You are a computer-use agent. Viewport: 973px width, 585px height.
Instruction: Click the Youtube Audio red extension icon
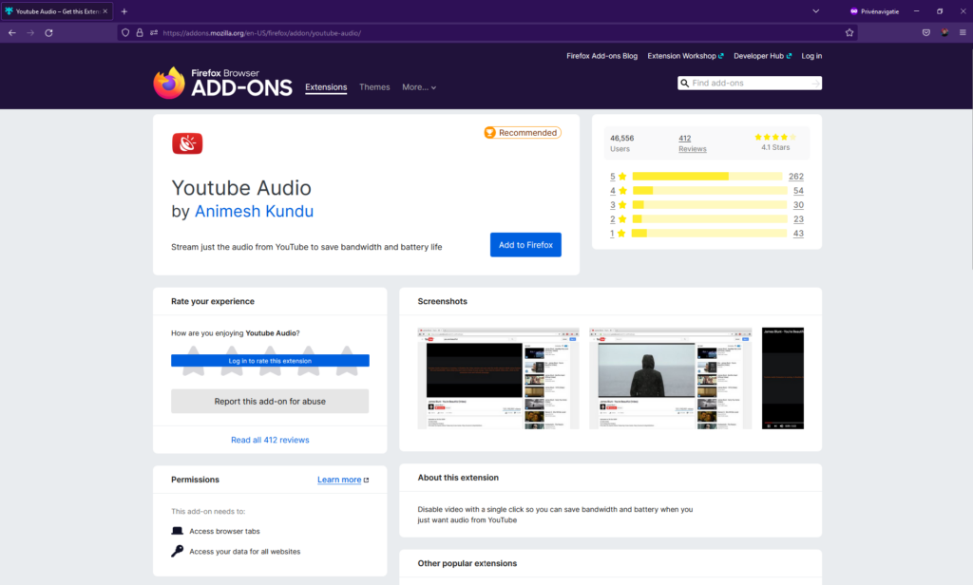tap(187, 143)
